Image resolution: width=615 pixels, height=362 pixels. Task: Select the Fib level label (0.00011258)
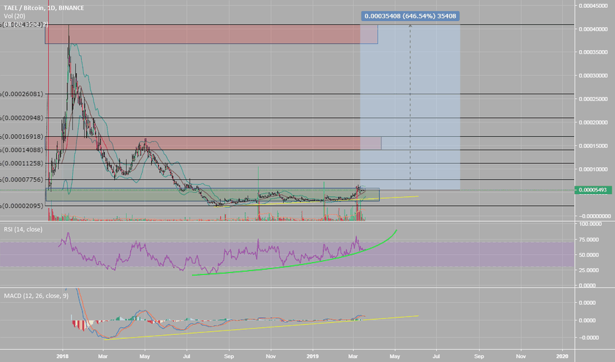(x=22, y=163)
